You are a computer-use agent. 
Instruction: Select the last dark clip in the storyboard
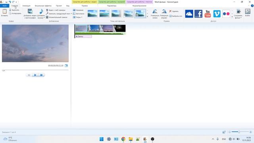119,28
